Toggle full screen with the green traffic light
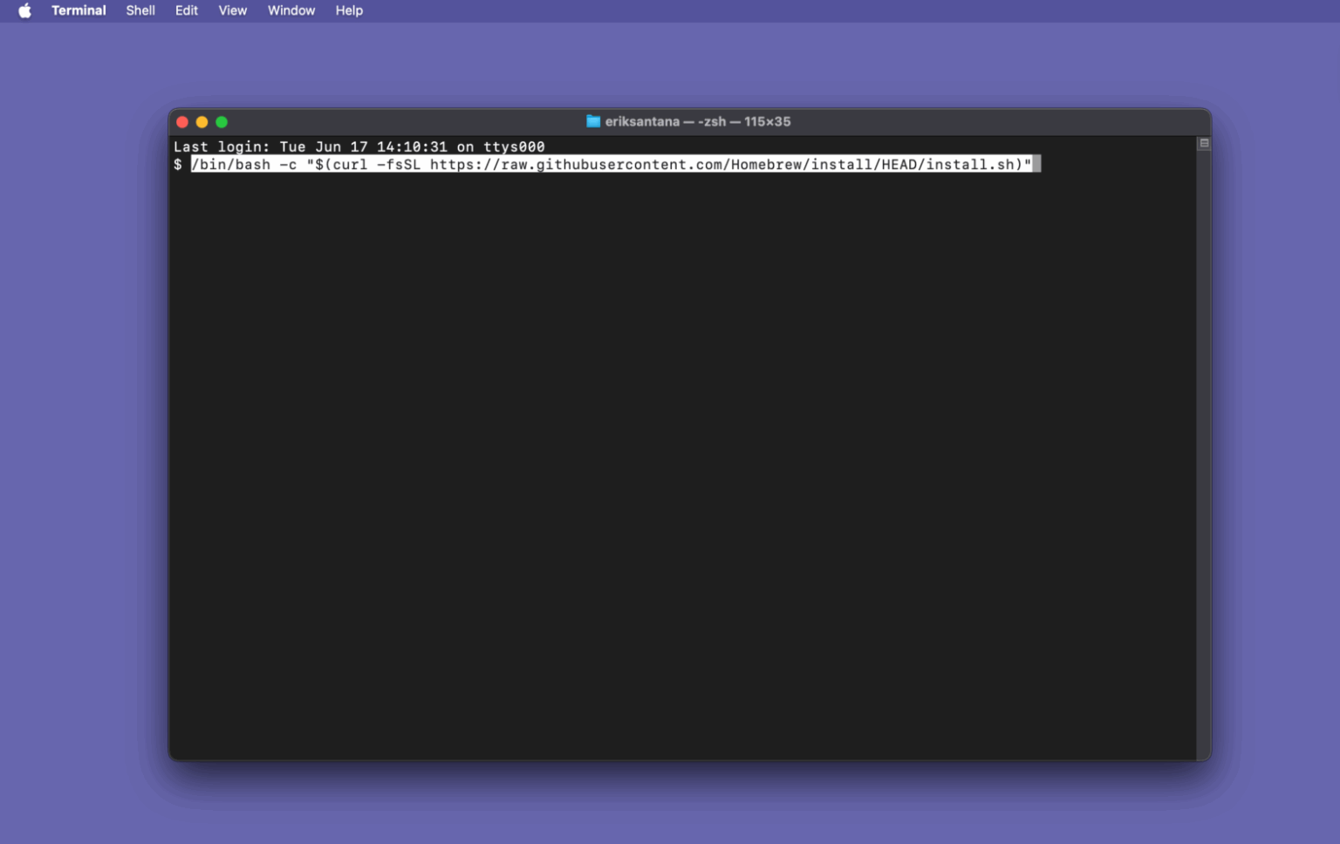The image size is (1340, 844). click(221, 122)
